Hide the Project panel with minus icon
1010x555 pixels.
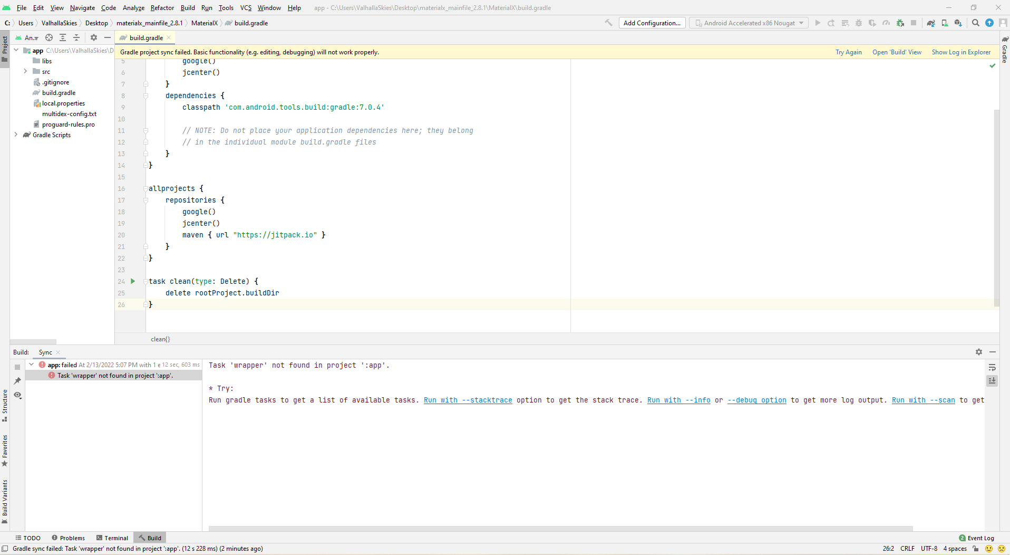pos(108,37)
